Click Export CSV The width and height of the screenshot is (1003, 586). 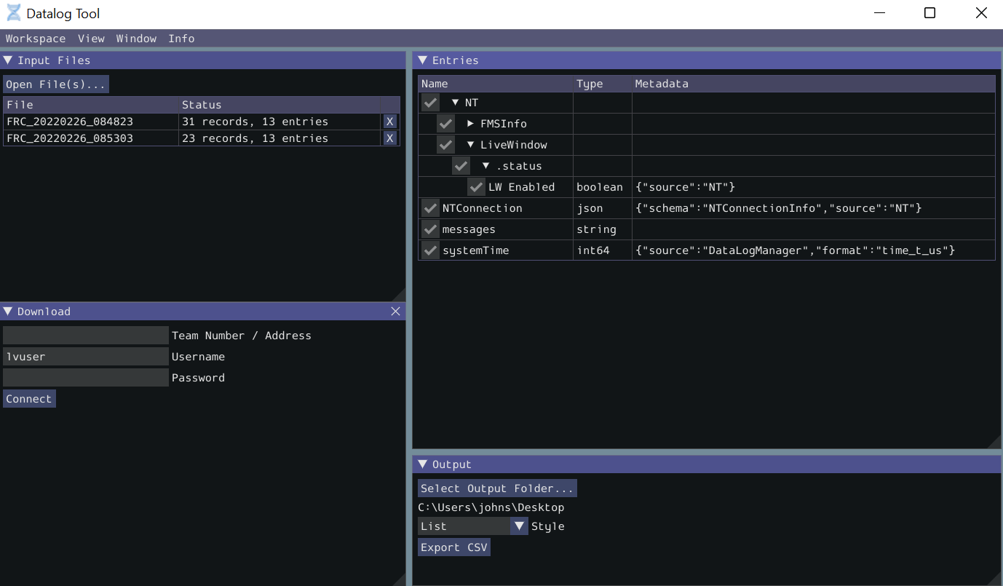(x=453, y=547)
